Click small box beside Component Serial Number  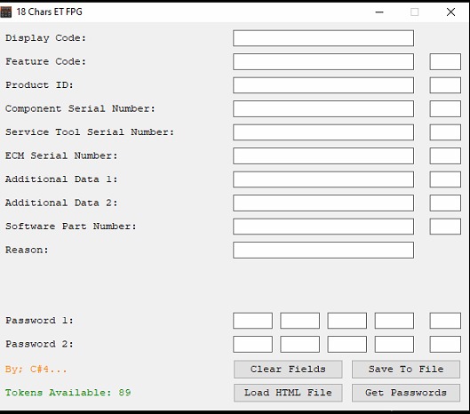coord(445,108)
